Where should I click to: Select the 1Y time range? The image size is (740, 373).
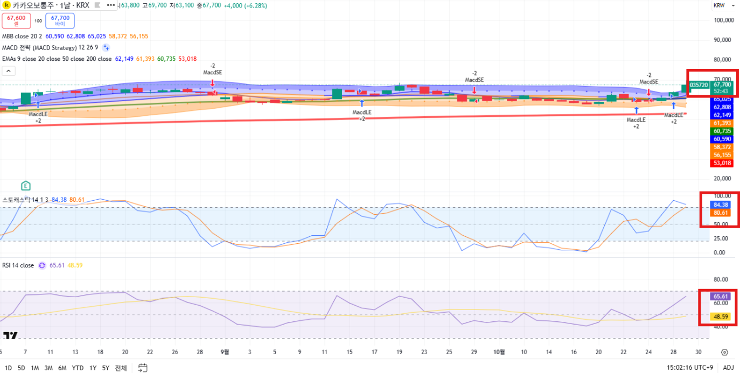pos(93,368)
